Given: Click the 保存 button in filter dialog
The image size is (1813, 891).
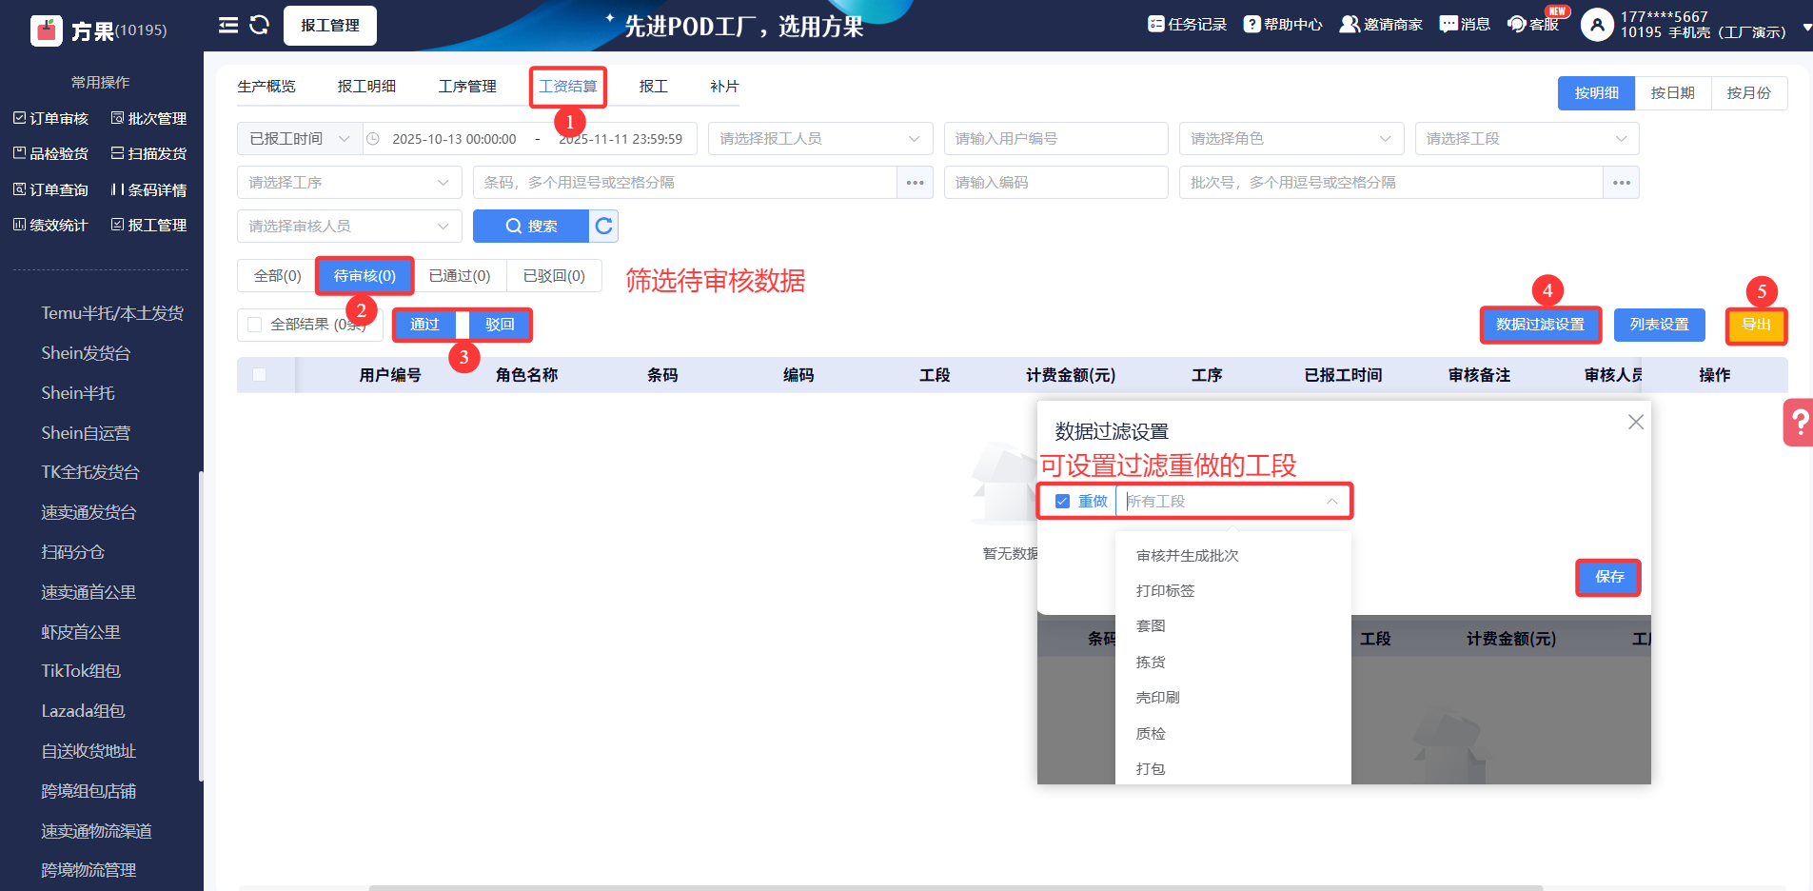Looking at the screenshot, I should [1608, 577].
